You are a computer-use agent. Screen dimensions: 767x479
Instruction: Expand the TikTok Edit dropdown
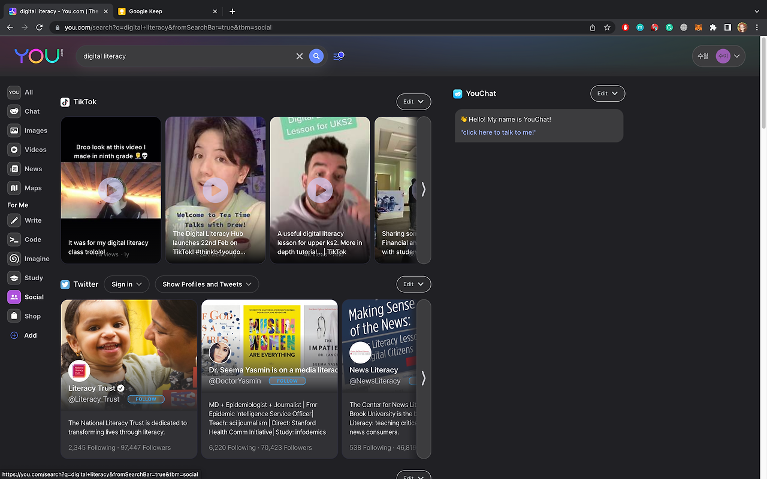413,102
